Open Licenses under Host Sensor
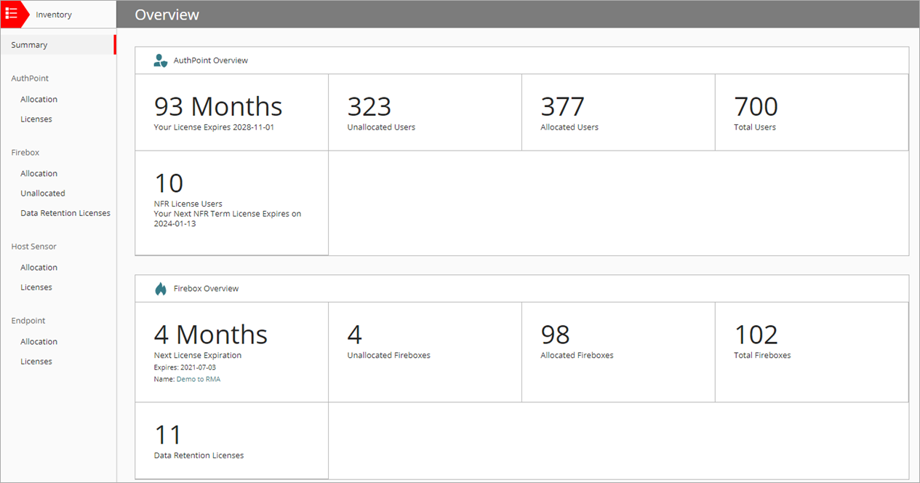 click(x=36, y=287)
